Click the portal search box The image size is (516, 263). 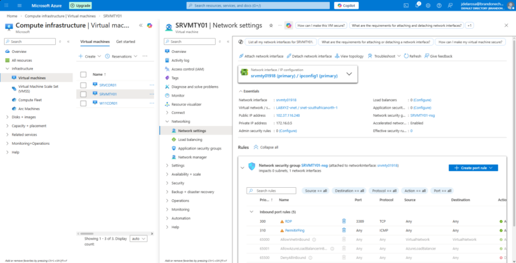[x=258, y=5]
